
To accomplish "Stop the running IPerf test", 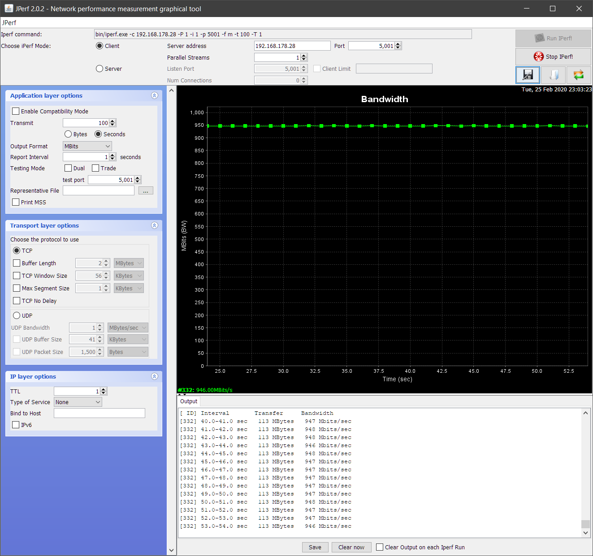I will 553,56.
